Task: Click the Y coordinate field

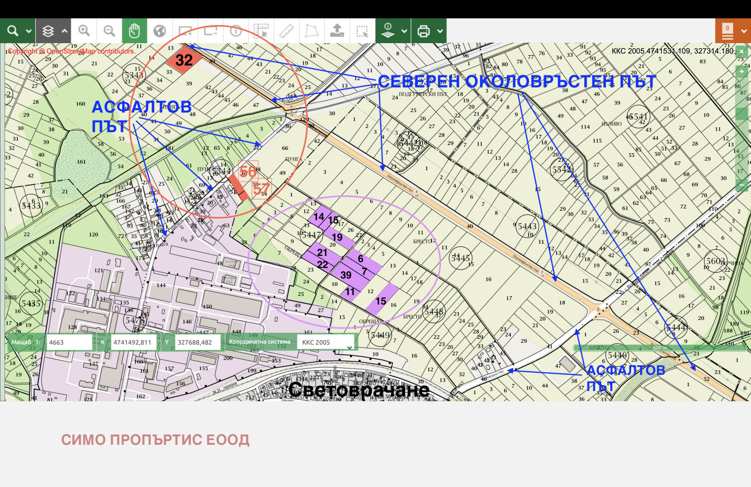Action: (x=198, y=342)
